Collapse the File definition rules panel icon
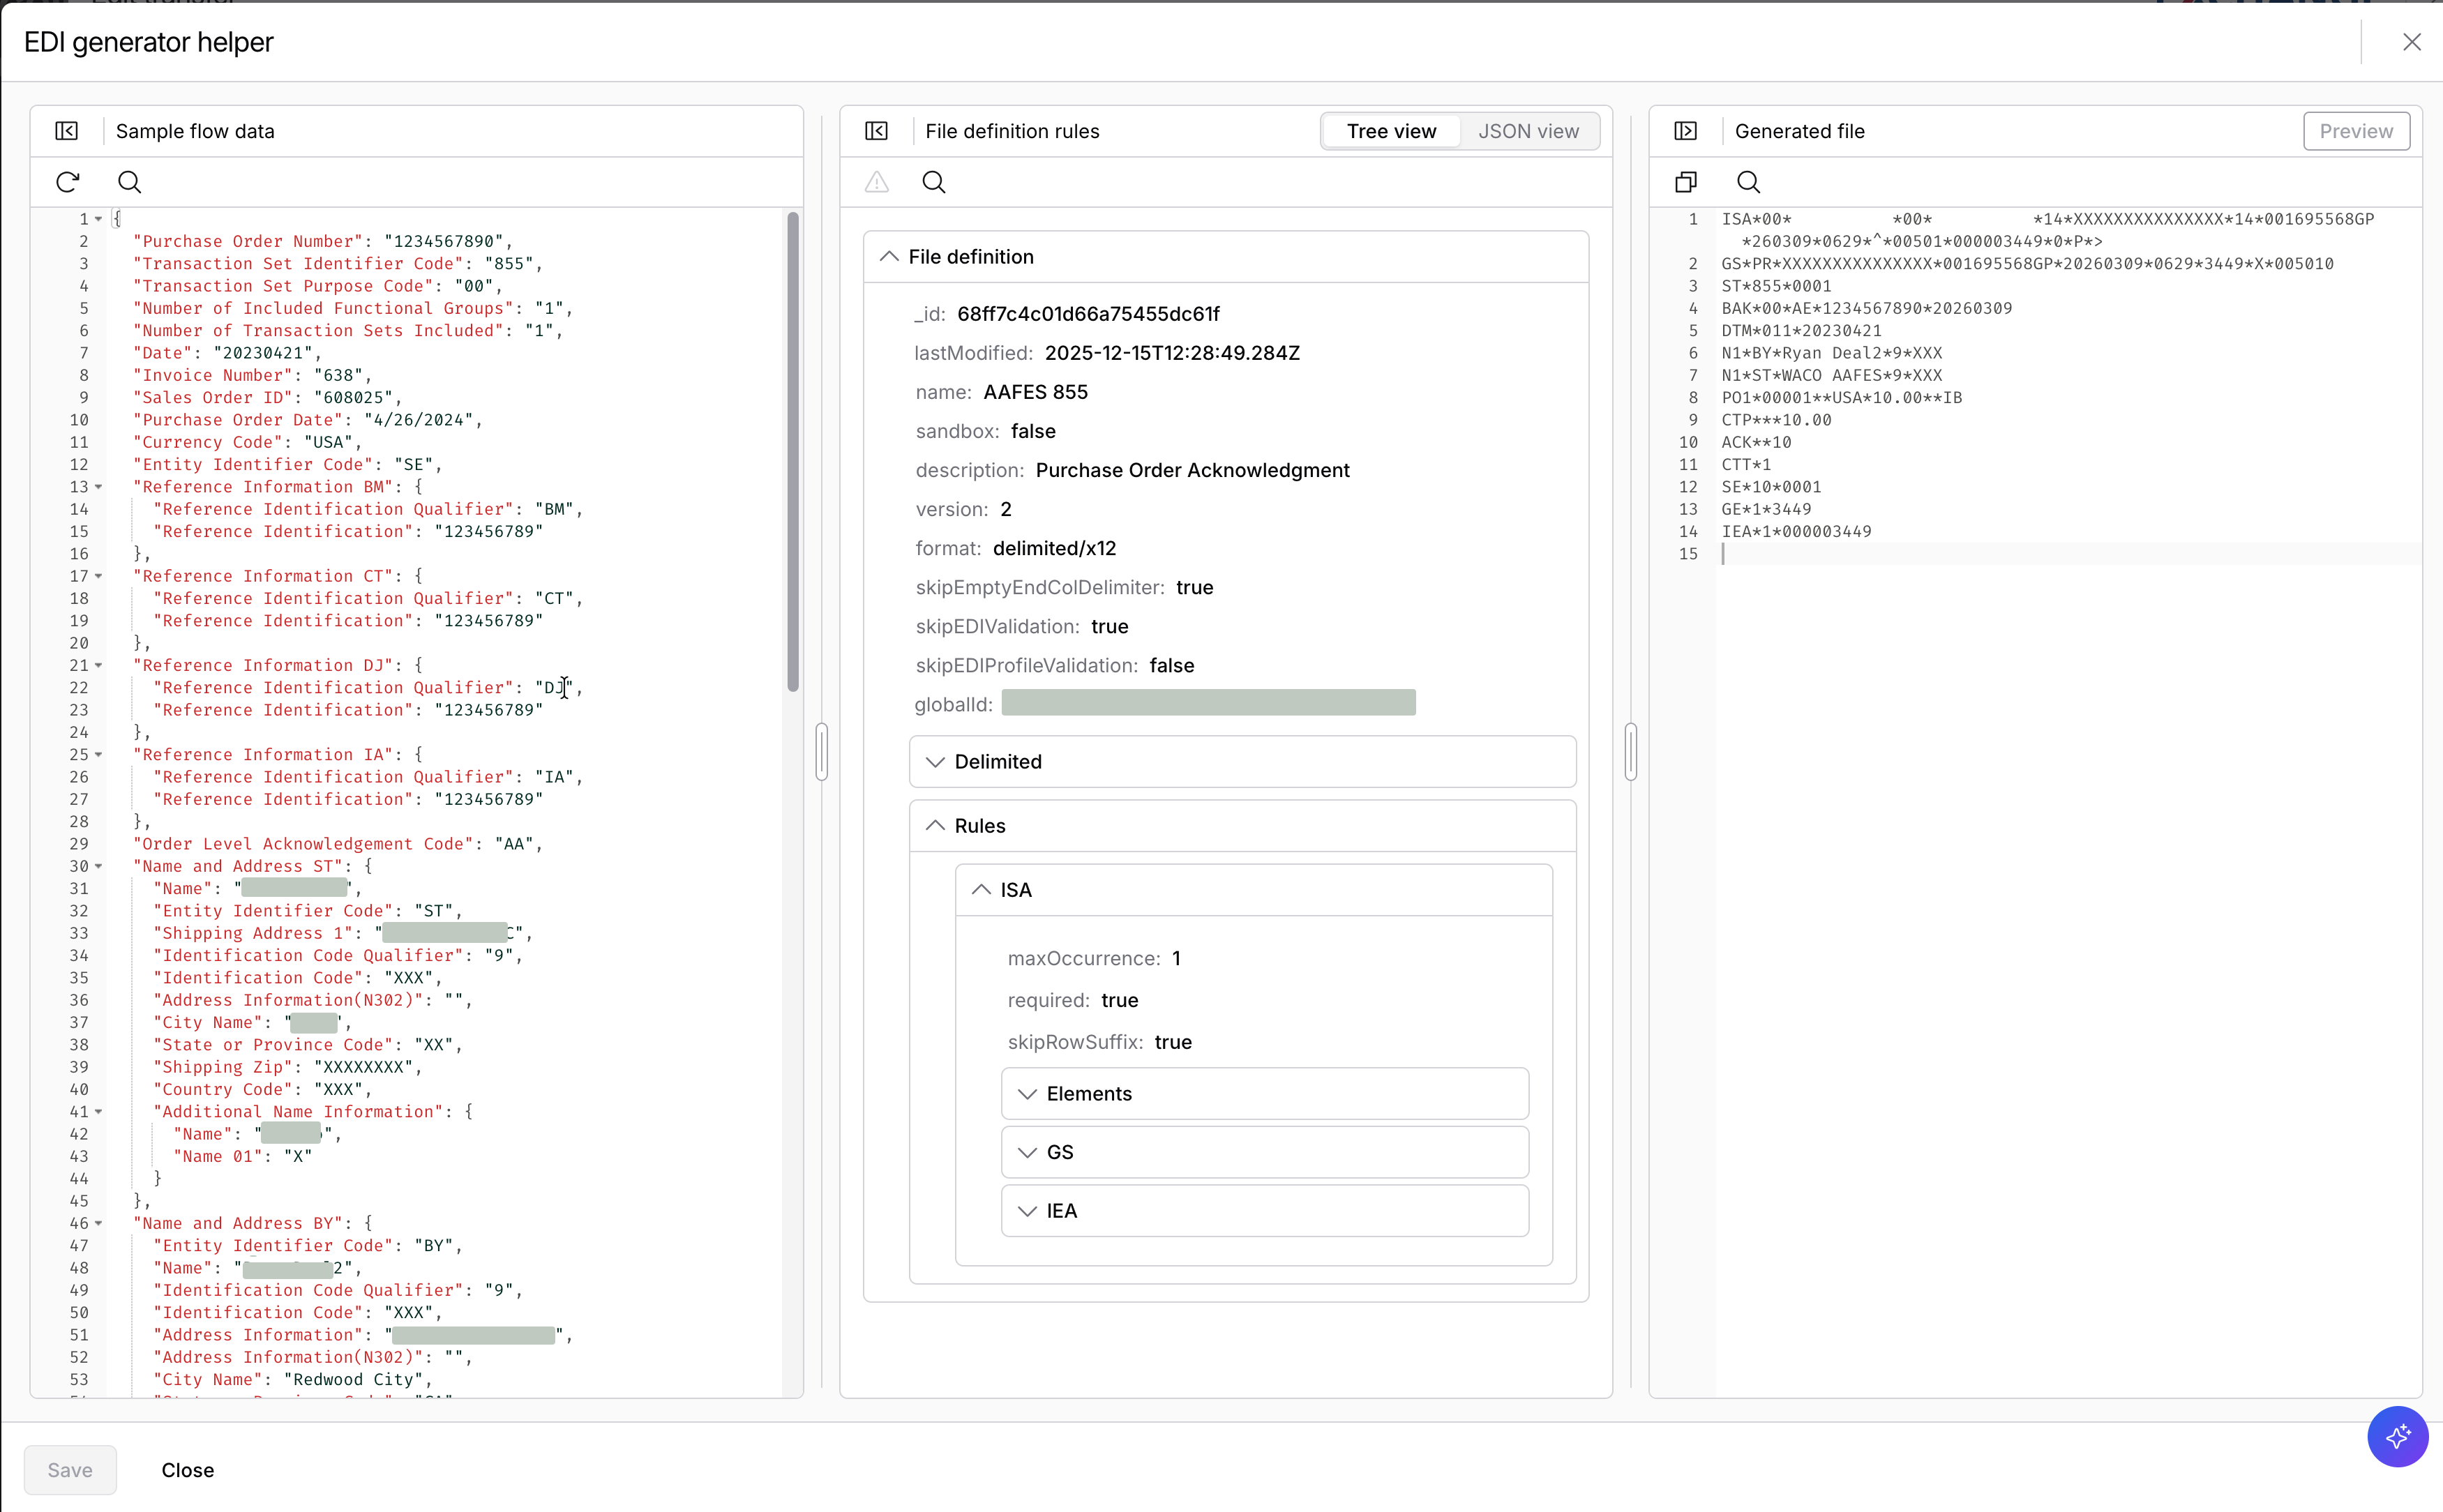This screenshot has width=2443, height=1512. 876,131
